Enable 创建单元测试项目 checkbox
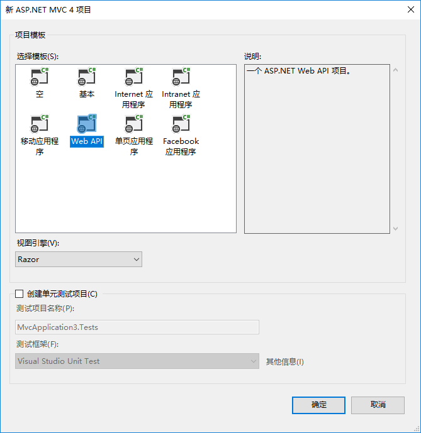This screenshot has width=421, height=433. point(19,294)
